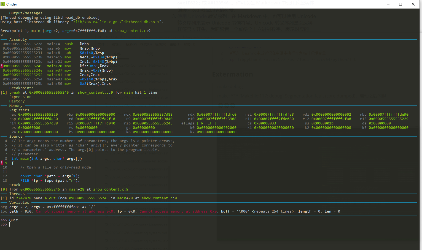The image size is (422, 250).
Task: Click breakpoint [1] entry in Breakpoints list
Action: pyautogui.click(x=79, y=93)
